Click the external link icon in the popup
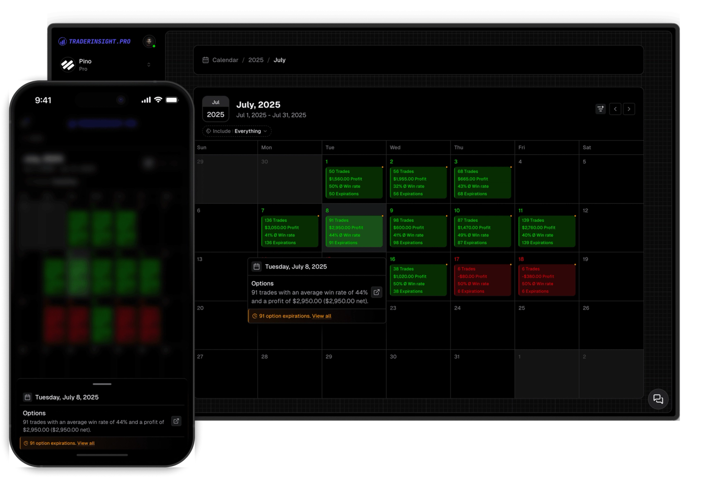This screenshot has width=718, height=478. [376, 292]
